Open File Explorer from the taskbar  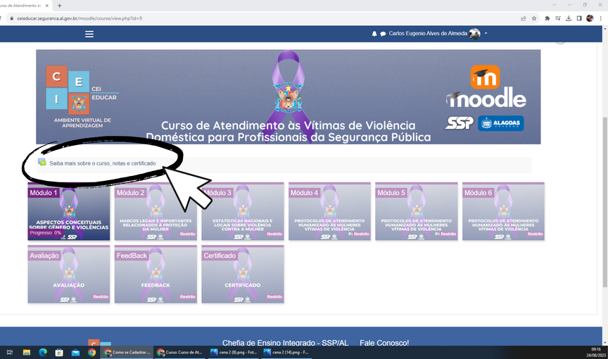(26, 352)
